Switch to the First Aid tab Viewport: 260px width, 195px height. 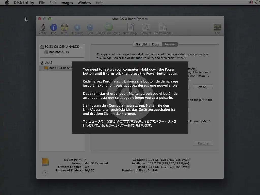[x=141, y=44]
